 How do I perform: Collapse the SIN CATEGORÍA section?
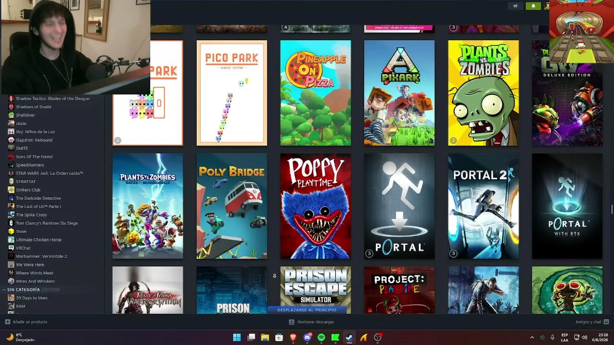(5, 289)
